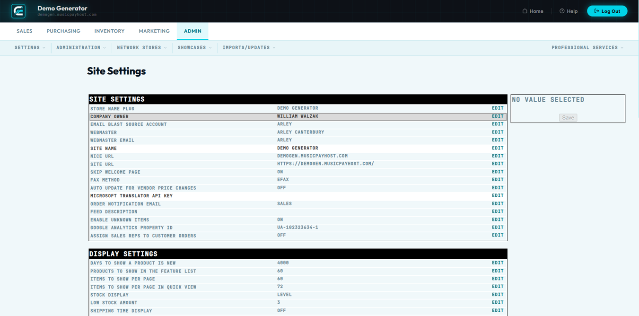Image resolution: width=639 pixels, height=316 pixels.
Task: Click Edit in the Webmaster row
Action: click(x=498, y=132)
